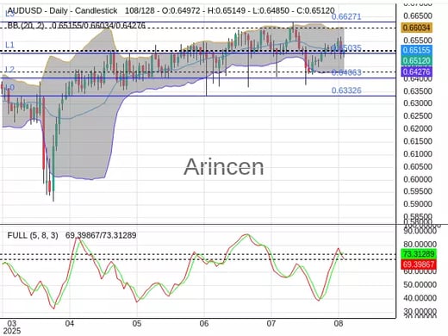Click the 50.00000 oscillator axis label
Image resolution: width=448 pixels, height=336 pixels.
coord(420,285)
